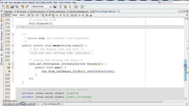Open the default config combo box

coord(42,6)
